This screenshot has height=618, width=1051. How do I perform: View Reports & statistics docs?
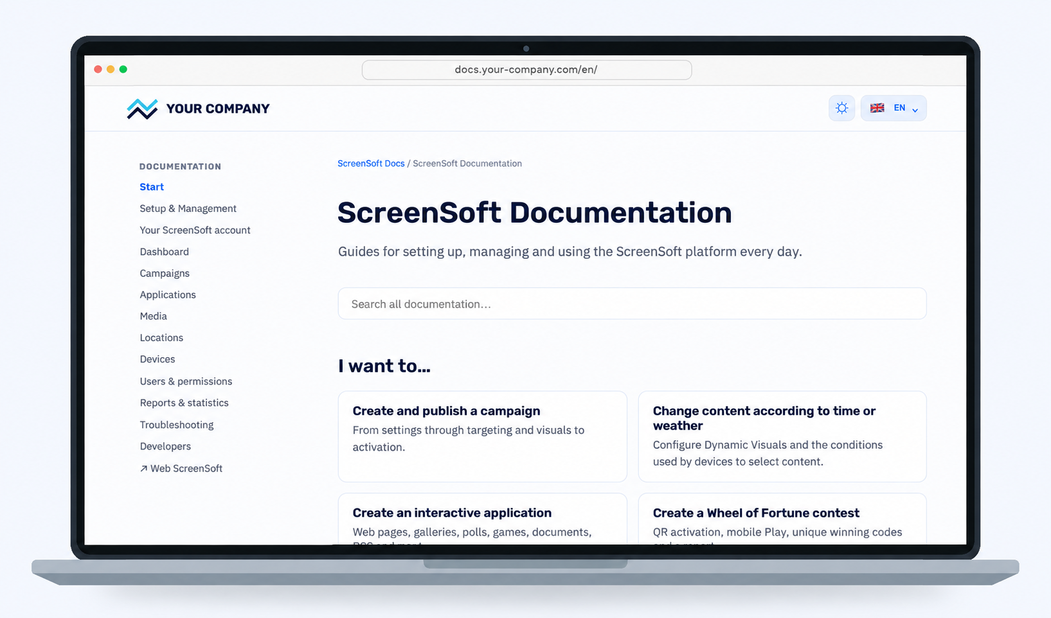[x=184, y=403]
